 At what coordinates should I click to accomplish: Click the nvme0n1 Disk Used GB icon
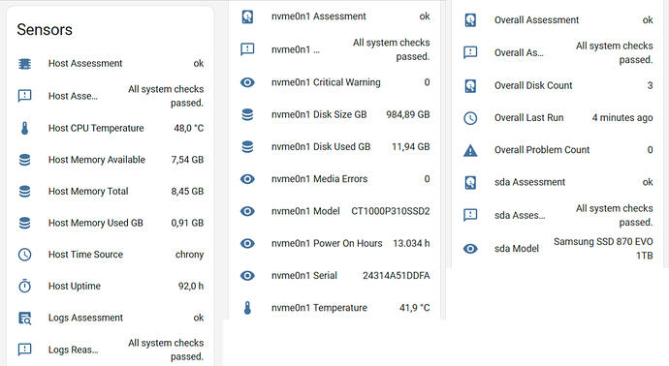point(247,146)
